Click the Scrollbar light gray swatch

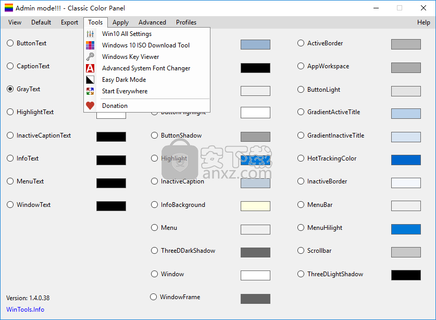(x=406, y=252)
